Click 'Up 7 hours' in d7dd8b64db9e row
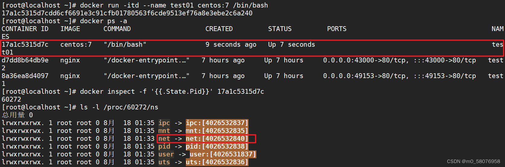The width and height of the screenshot is (505, 167). coord(284,60)
